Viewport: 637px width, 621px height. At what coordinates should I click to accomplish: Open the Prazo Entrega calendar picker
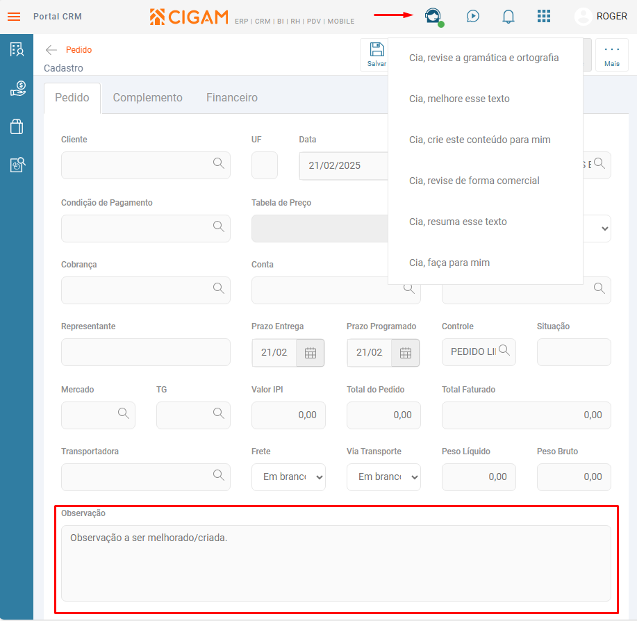[310, 353]
